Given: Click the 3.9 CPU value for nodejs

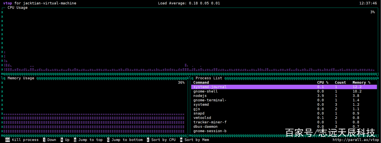Looking at the screenshot, I should tap(320, 96).
